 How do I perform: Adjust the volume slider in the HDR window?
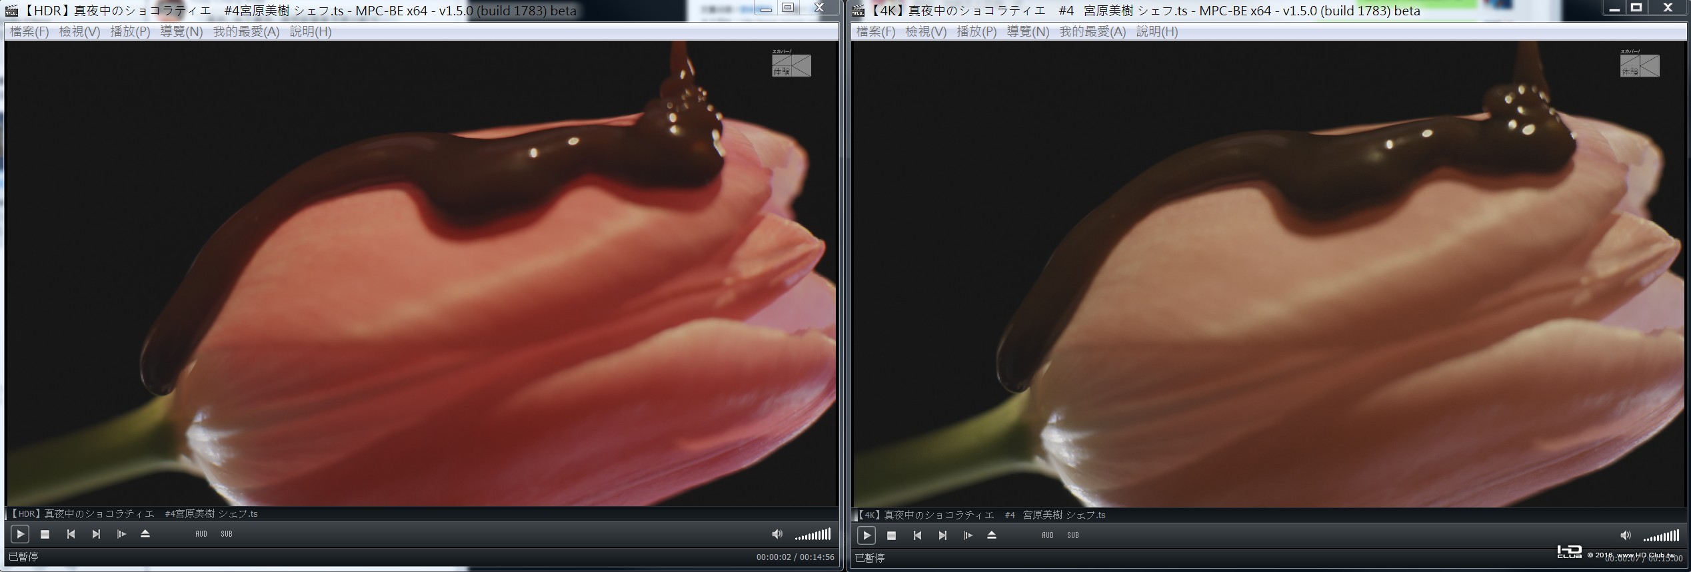(813, 534)
